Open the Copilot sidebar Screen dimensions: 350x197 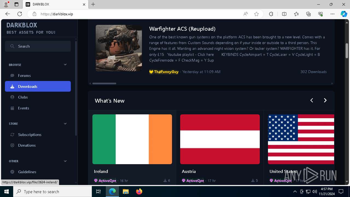click(344, 14)
